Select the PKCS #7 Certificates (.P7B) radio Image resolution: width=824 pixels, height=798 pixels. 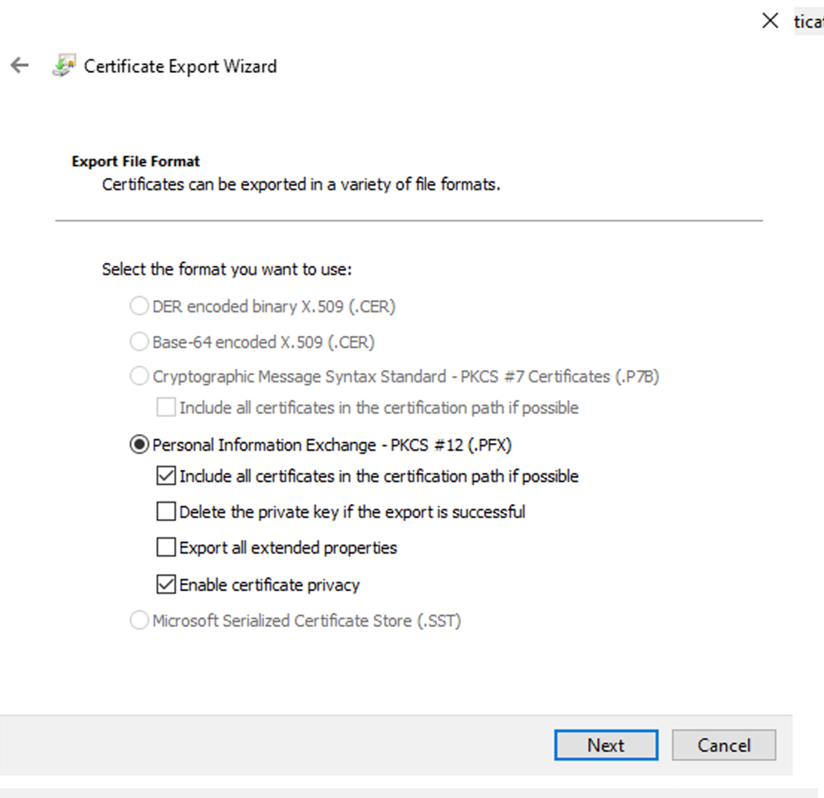[x=139, y=376]
